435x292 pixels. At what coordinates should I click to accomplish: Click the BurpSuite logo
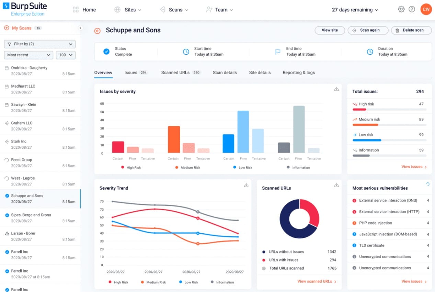(x=25, y=9)
